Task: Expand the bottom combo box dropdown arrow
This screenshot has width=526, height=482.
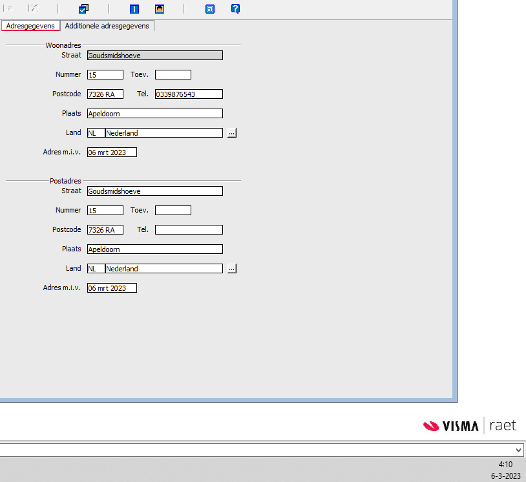Action: click(x=518, y=450)
